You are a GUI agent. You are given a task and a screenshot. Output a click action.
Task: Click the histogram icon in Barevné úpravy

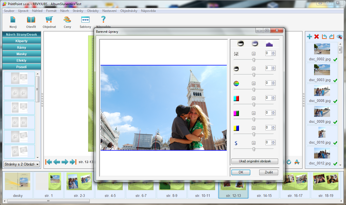[269, 44]
